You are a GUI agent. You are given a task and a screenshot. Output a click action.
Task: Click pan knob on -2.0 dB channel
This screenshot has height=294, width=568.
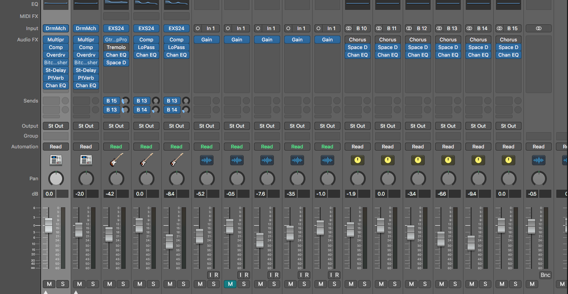point(86,179)
